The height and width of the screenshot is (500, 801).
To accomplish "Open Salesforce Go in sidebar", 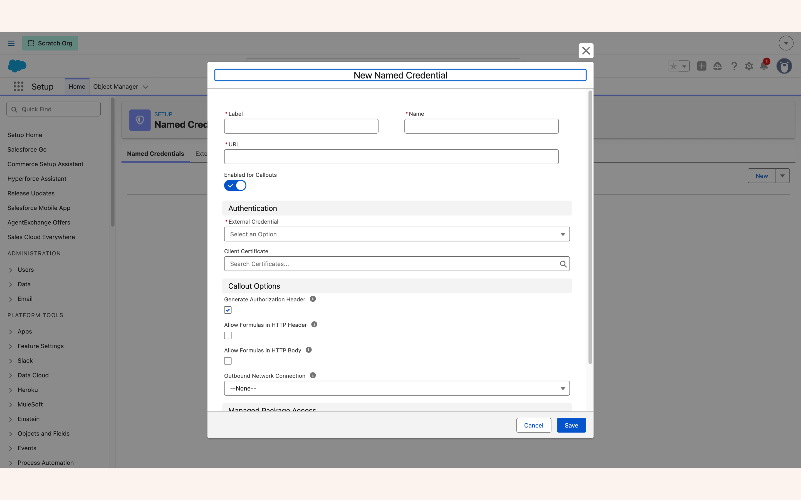I will (x=27, y=149).
